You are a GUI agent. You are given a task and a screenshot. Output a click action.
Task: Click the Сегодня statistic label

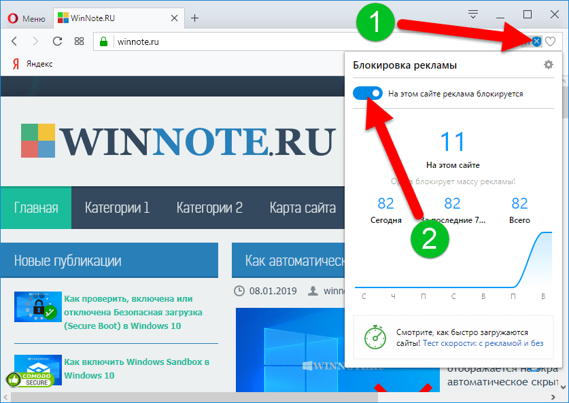(385, 220)
